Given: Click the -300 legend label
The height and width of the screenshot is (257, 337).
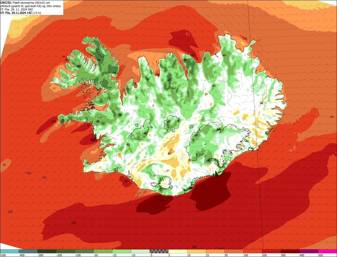Looking at the screenshot, I should pyautogui.click(x=41, y=255).
